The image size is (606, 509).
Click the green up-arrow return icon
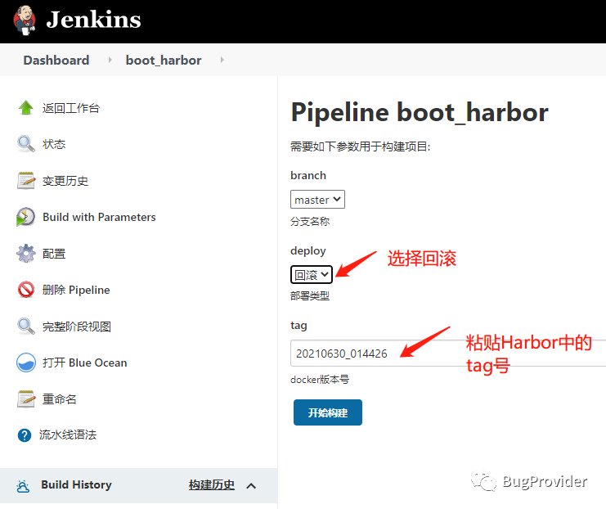[x=26, y=108]
